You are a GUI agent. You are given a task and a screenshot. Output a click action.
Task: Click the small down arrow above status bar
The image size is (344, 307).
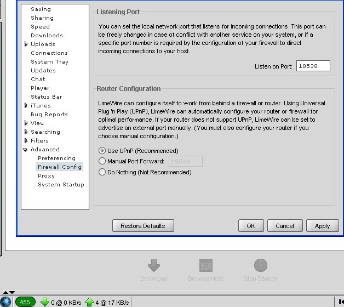[12, 292]
